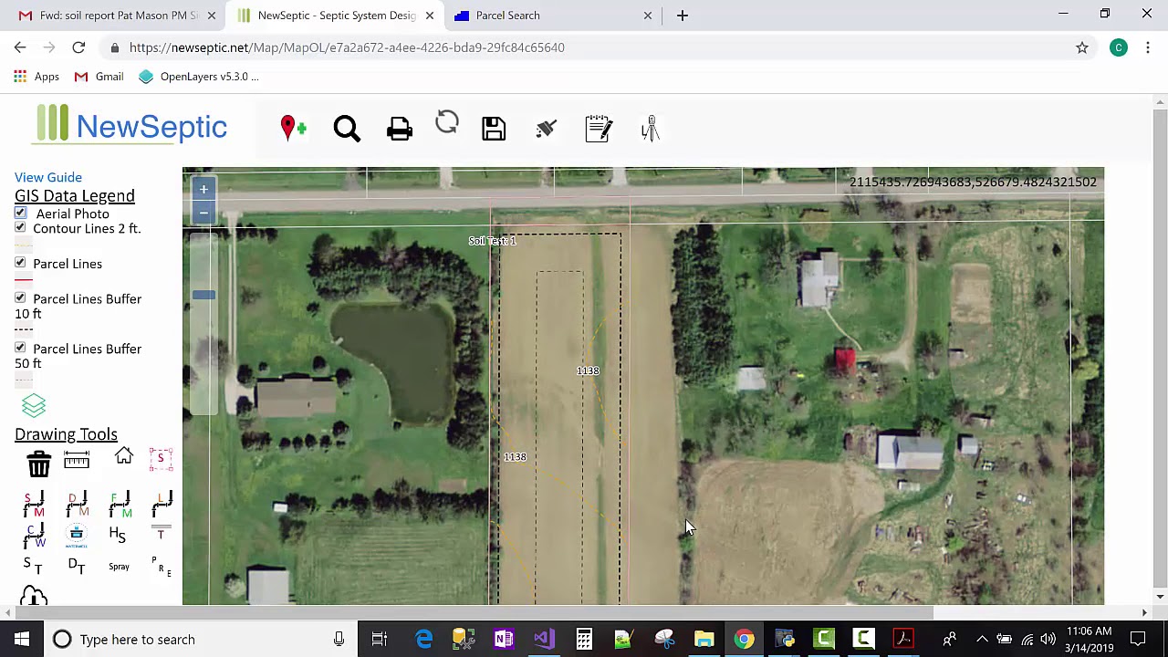The height and width of the screenshot is (657, 1168).
Task: Select the DT drawing tool
Action: click(77, 566)
